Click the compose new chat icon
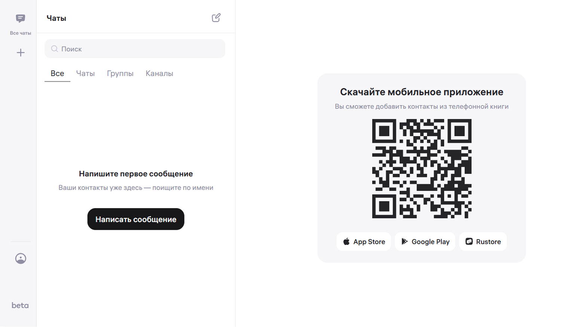Screen dimensions: 576x327 pyautogui.click(x=216, y=18)
